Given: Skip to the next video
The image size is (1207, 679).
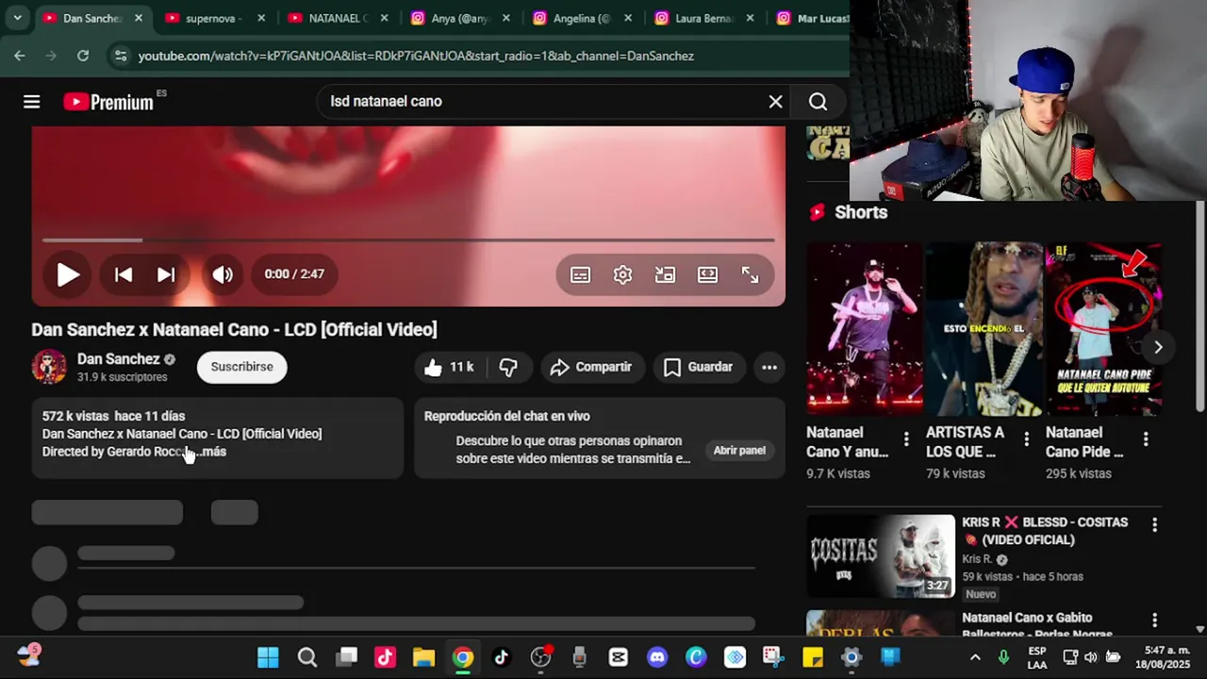Looking at the screenshot, I should 166,274.
